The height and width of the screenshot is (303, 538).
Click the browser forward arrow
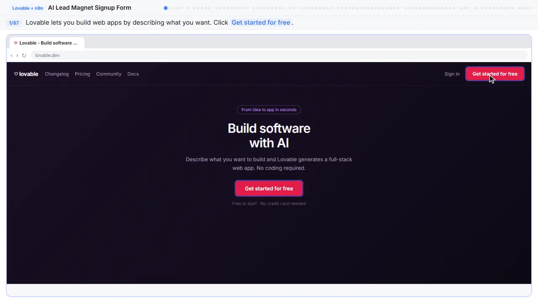point(17,56)
